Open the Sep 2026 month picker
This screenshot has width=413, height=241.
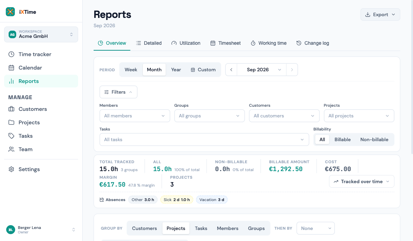pos(262,70)
